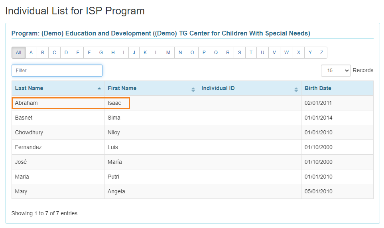Filter names by letter M
Viewport: 384px width, 228px height.
[x=168, y=53]
